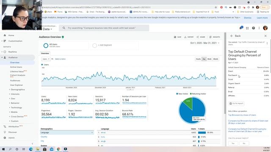Open Microsoft Edge from the taskbar
The width and height of the screenshot is (271, 152).
tap(31, 149)
